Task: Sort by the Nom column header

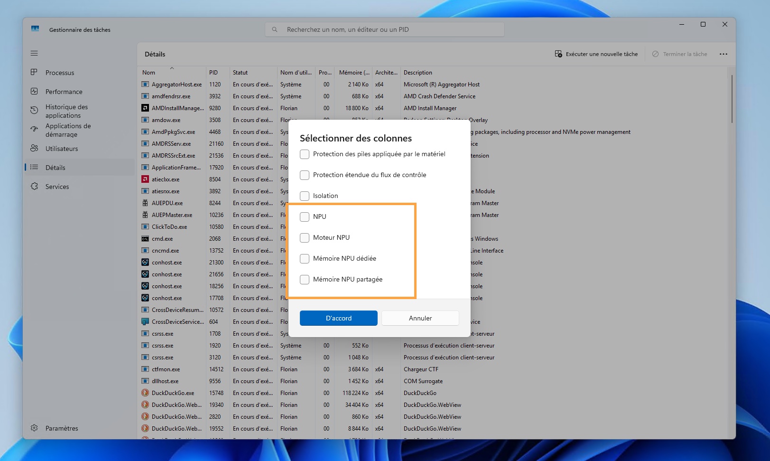Action: click(x=172, y=72)
